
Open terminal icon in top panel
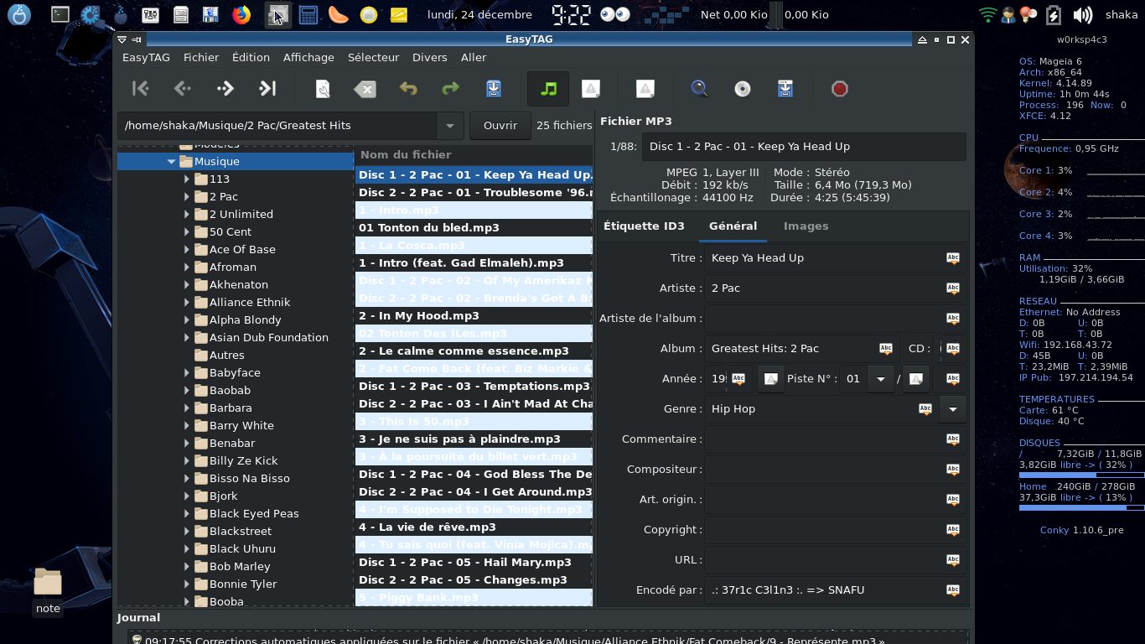60,14
